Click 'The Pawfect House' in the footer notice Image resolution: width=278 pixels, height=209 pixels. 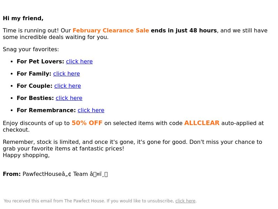point(84,201)
